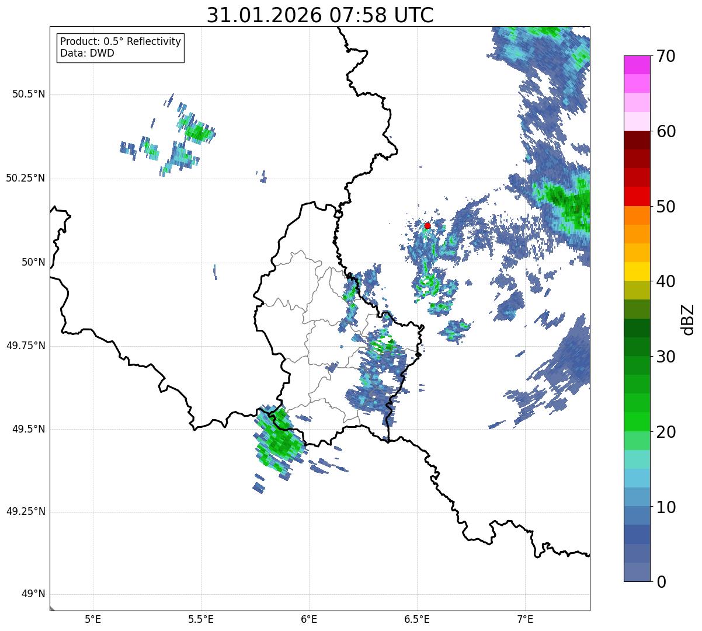Click the dark maroon 60 dBZ colorbar band
This screenshot has width=702, height=631.
(x=637, y=140)
